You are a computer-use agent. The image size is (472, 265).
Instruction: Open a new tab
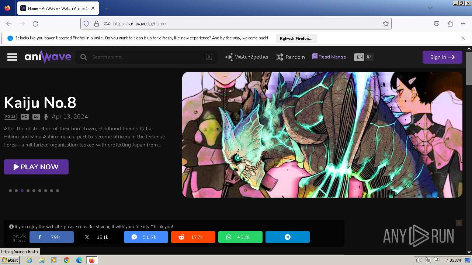point(107,8)
